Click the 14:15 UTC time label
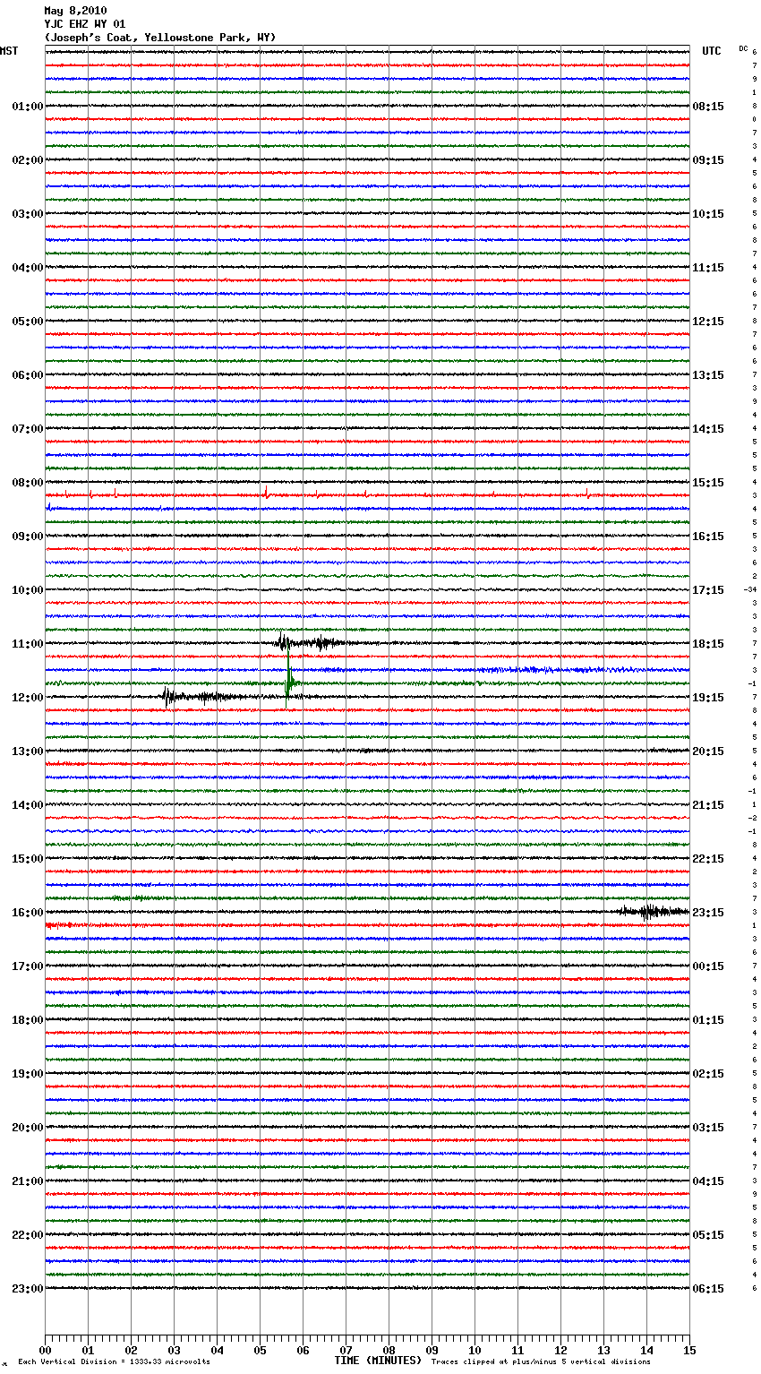 [x=708, y=429]
